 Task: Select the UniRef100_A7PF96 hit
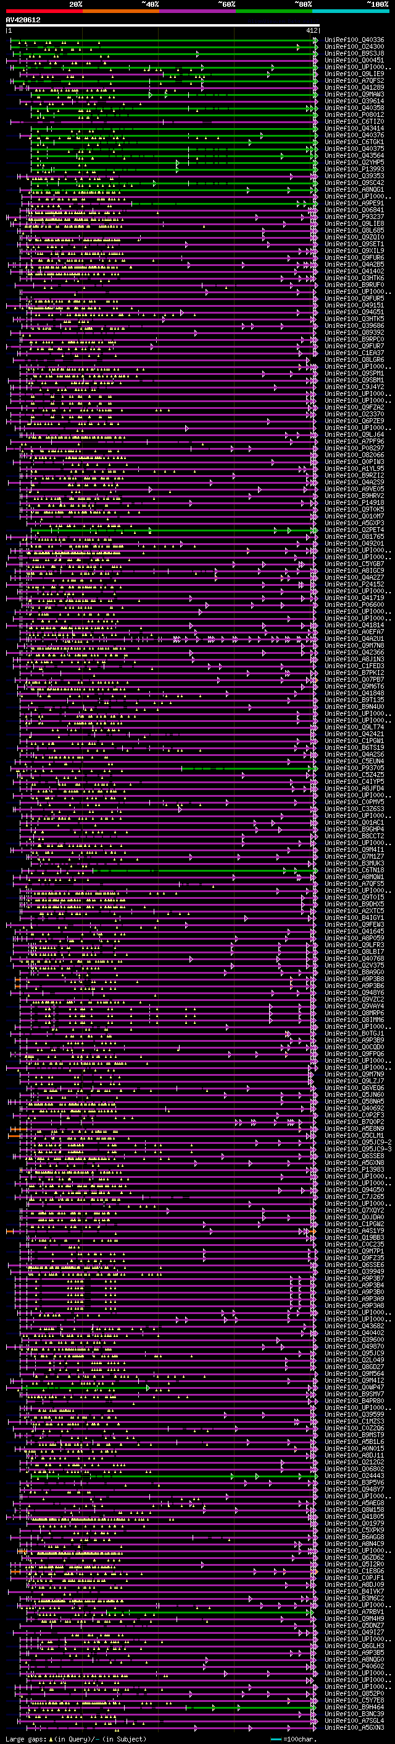[x=354, y=442]
